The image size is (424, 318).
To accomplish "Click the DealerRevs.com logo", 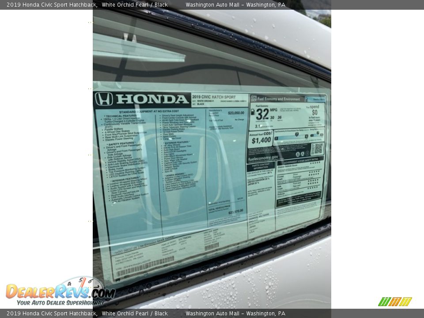I will 60,292.
